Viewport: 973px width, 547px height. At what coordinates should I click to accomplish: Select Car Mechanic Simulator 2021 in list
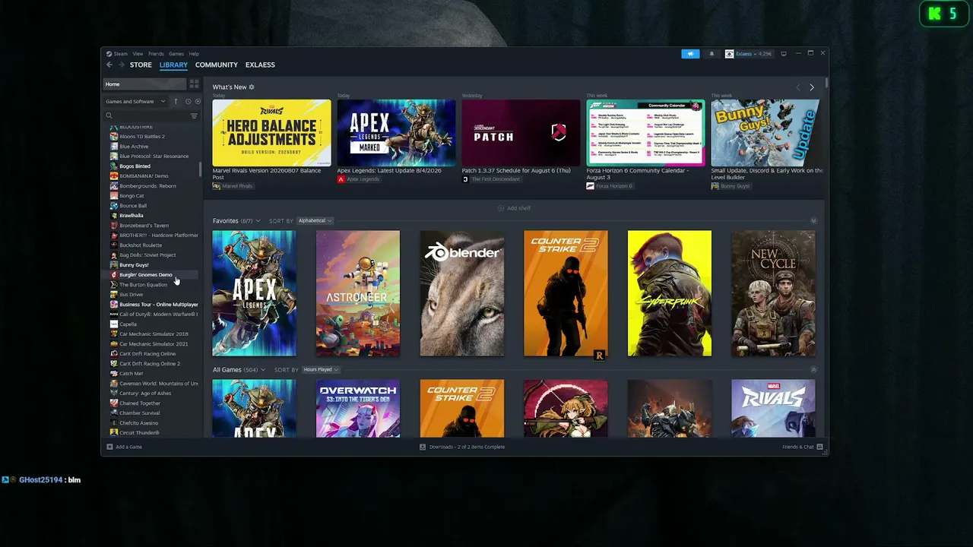click(x=151, y=343)
